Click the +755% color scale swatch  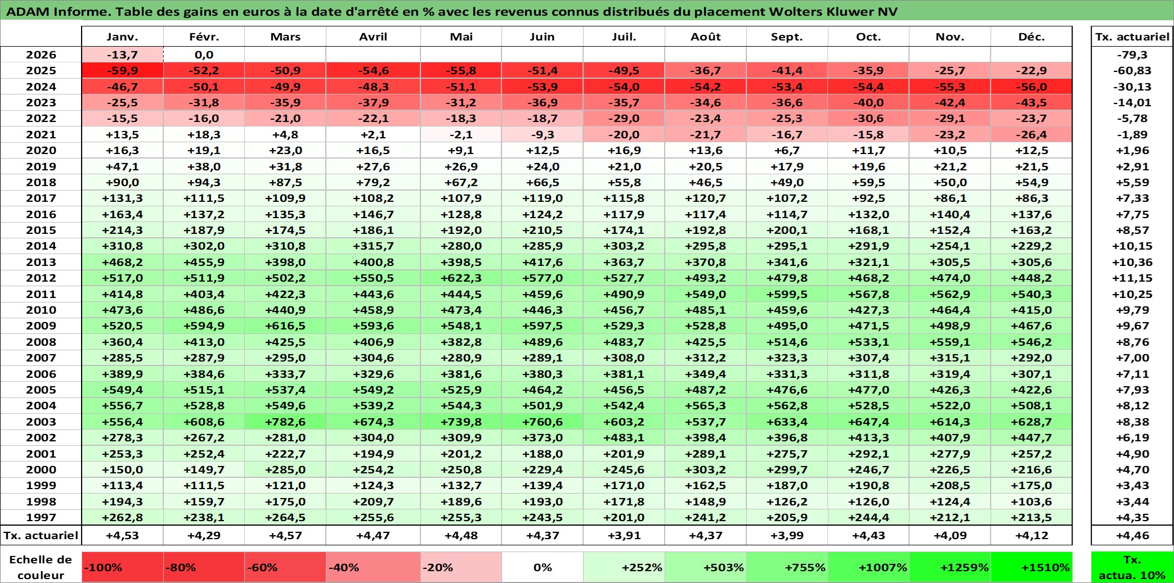(787, 567)
